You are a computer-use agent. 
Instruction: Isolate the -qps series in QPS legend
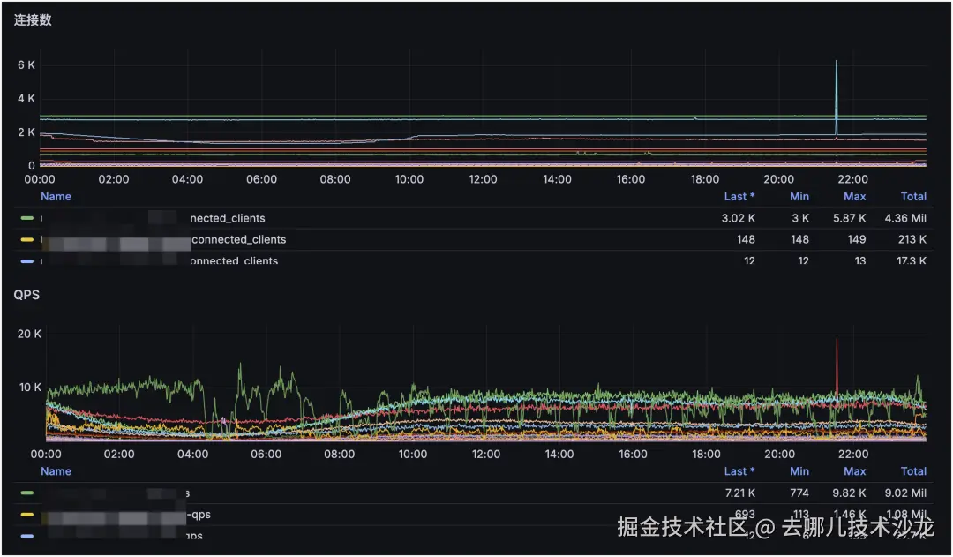tap(199, 515)
